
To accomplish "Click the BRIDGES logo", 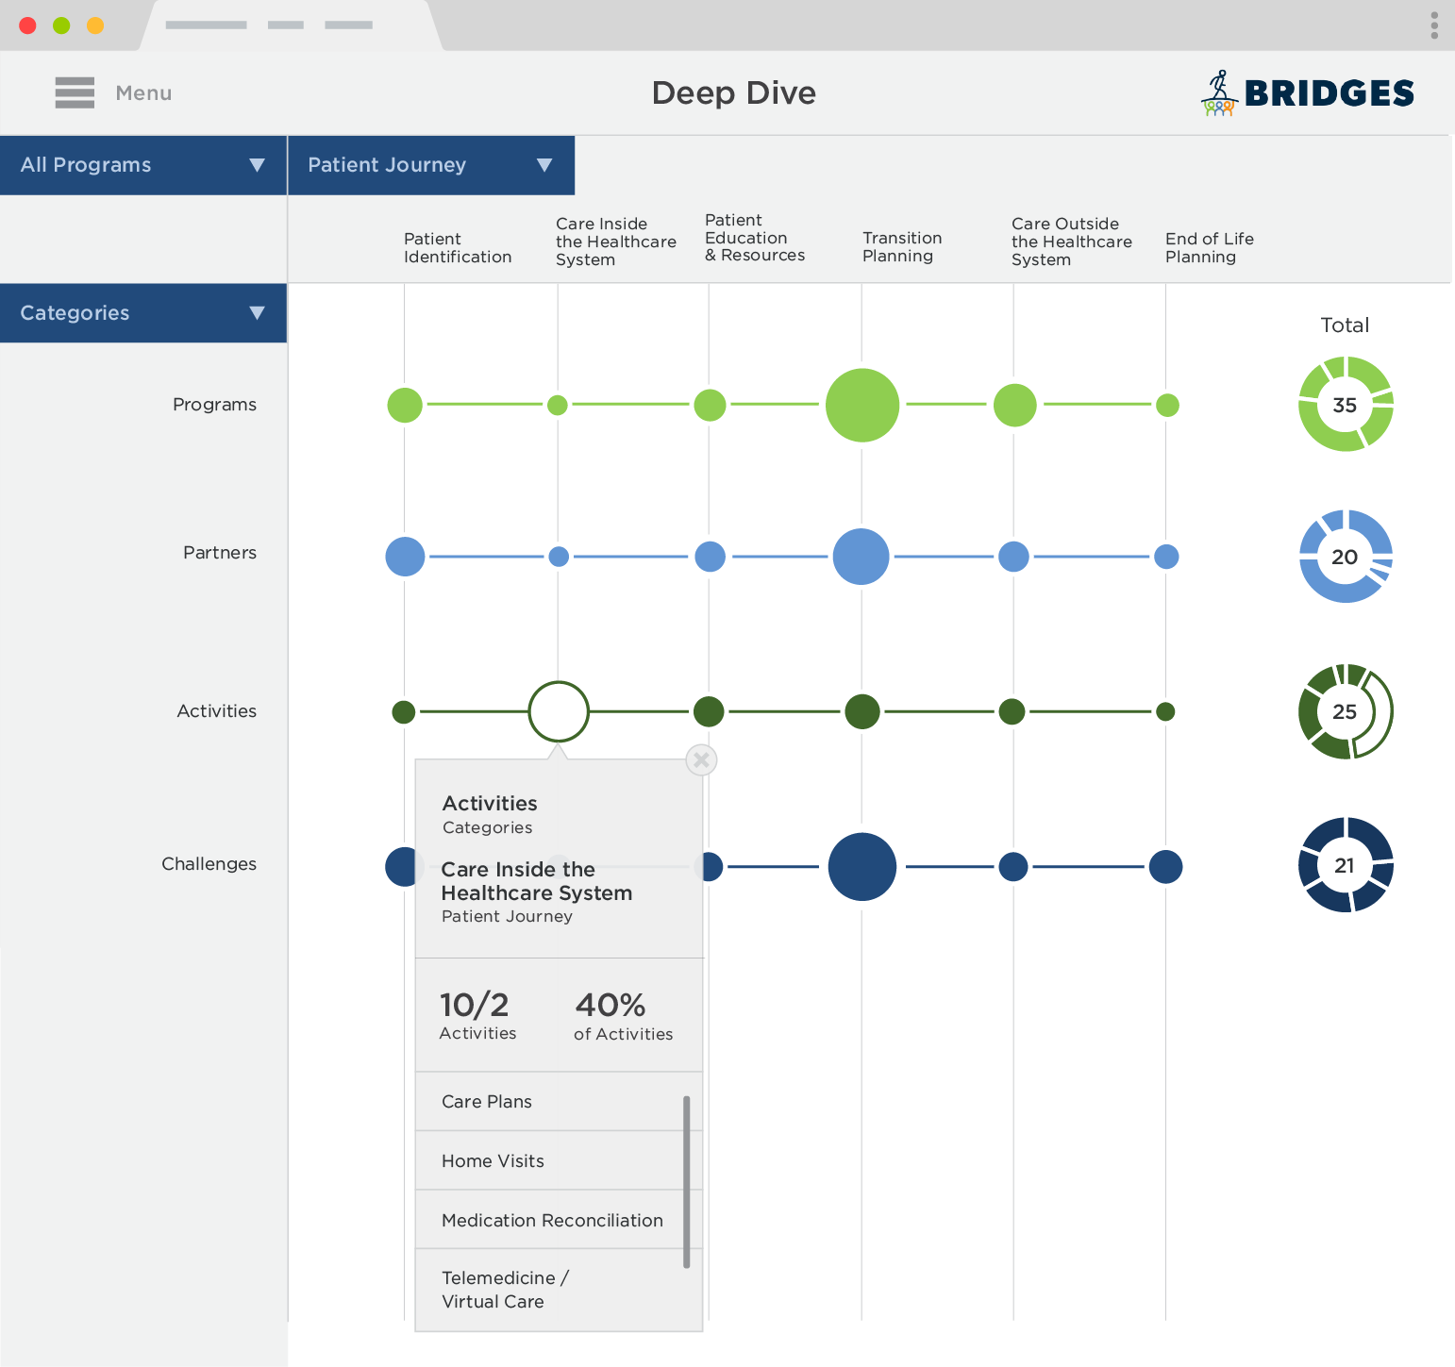I will point(1307,92).
